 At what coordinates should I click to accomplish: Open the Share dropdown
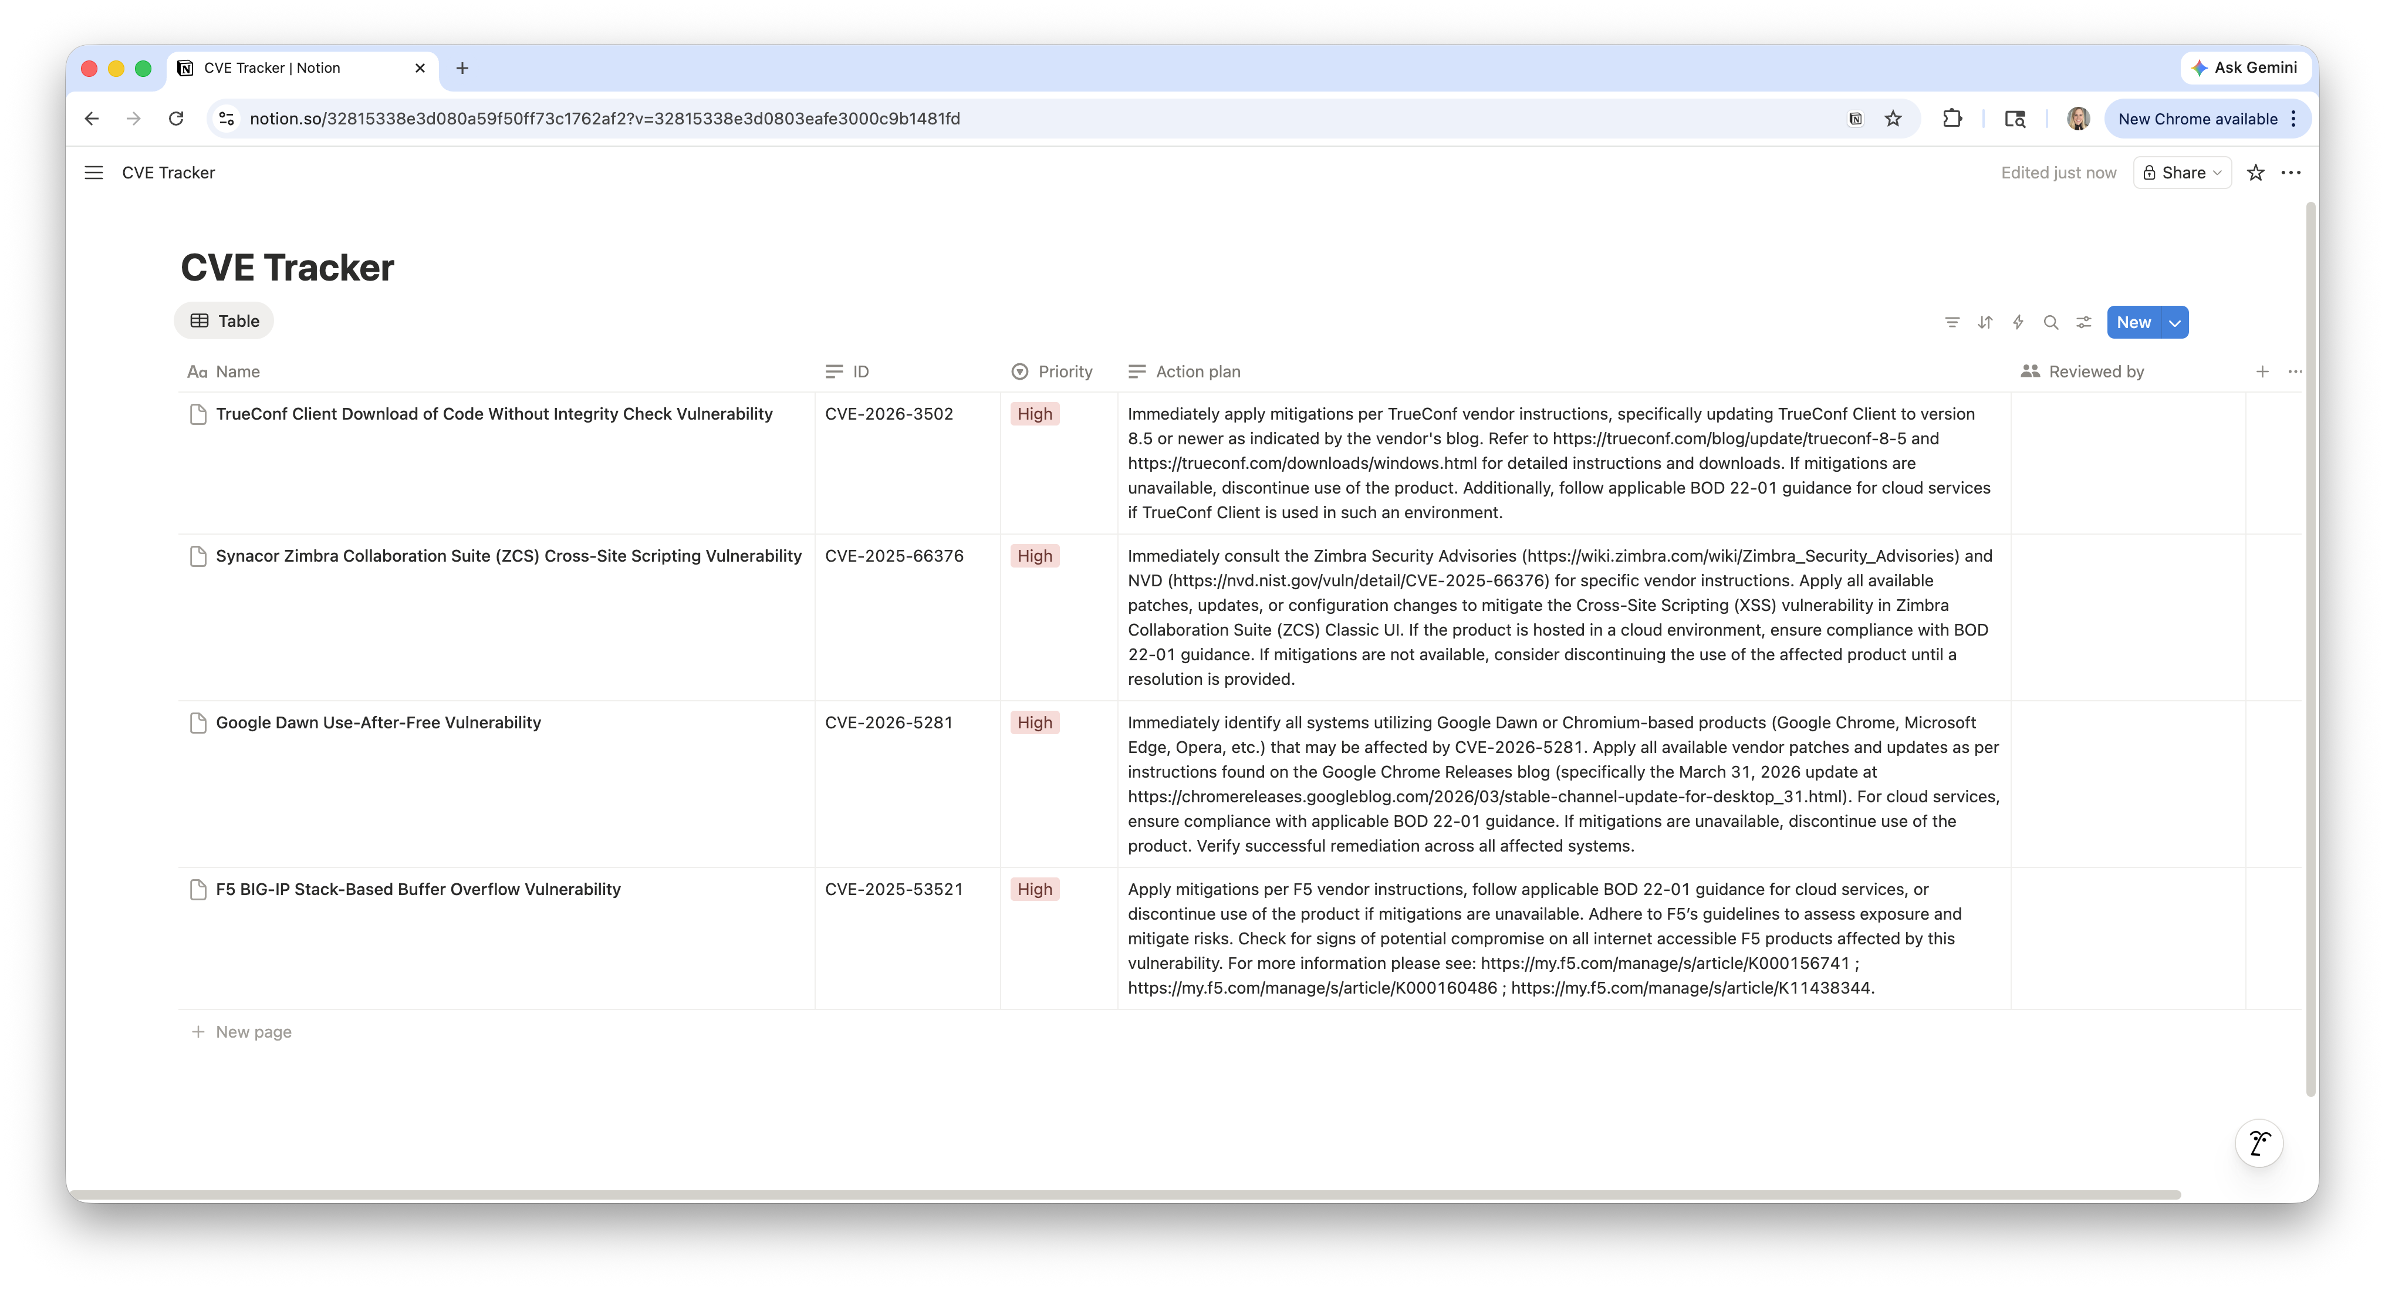pos(2182,173)
